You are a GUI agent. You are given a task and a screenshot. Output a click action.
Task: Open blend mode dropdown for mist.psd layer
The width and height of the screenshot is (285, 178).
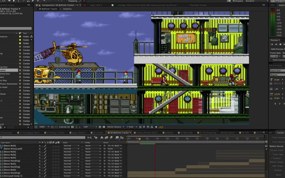click(71, 176)
